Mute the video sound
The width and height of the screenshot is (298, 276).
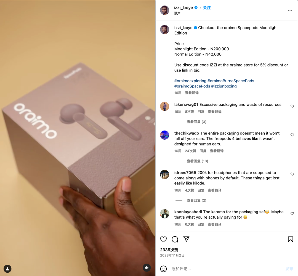(x=147, y=268)
